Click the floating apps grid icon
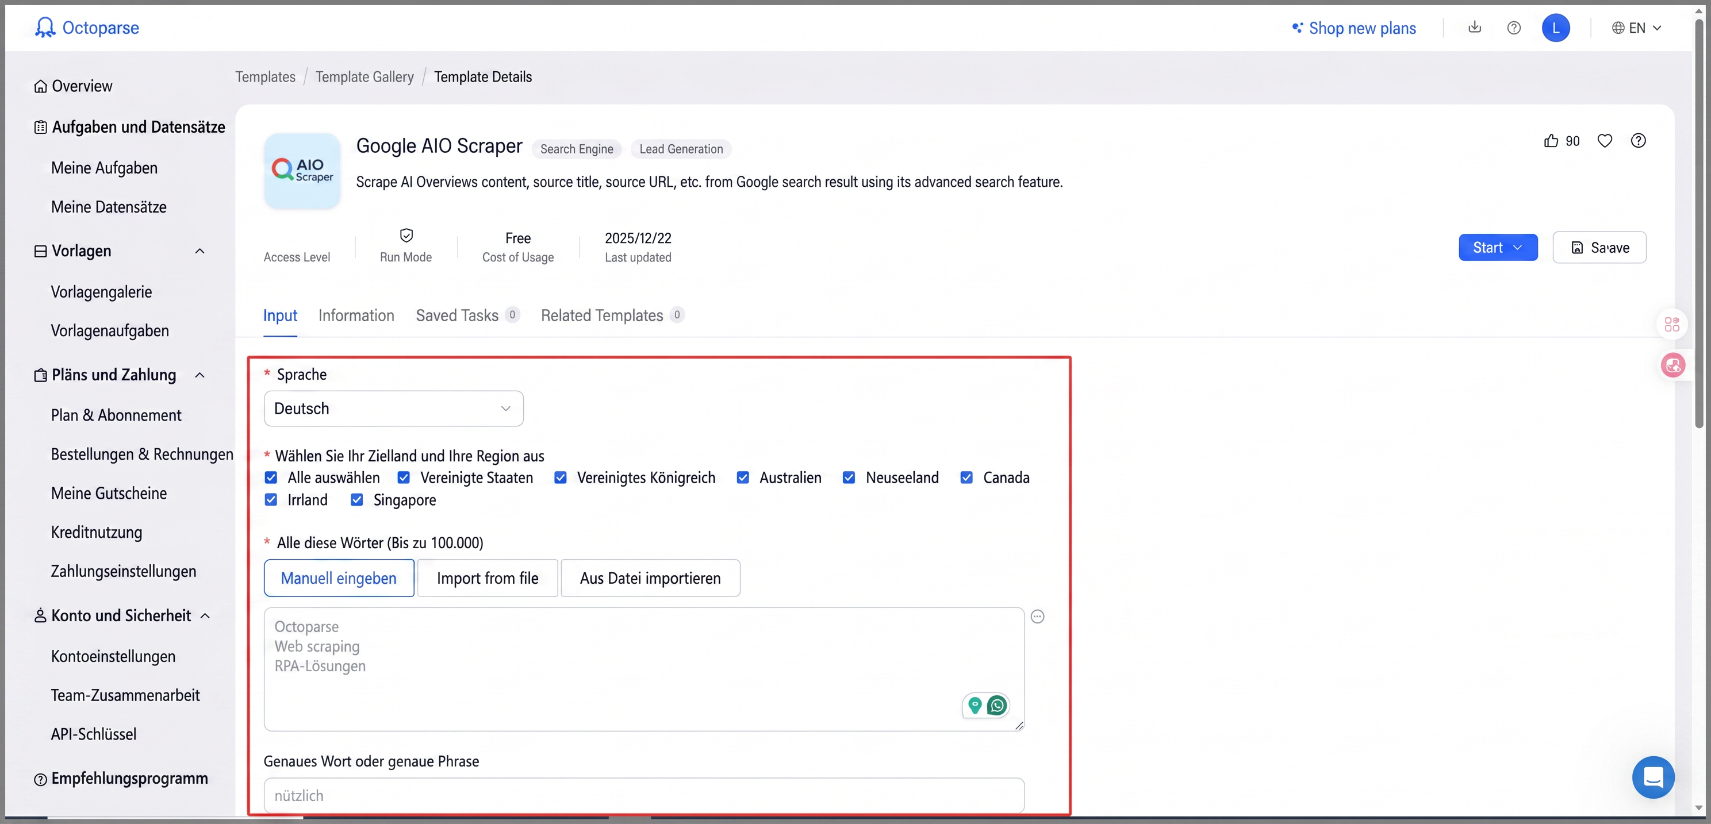 click(1672, 324)
